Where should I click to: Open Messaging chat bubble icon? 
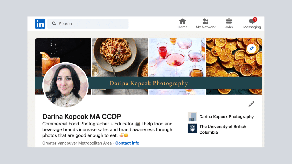pos(252,21)
